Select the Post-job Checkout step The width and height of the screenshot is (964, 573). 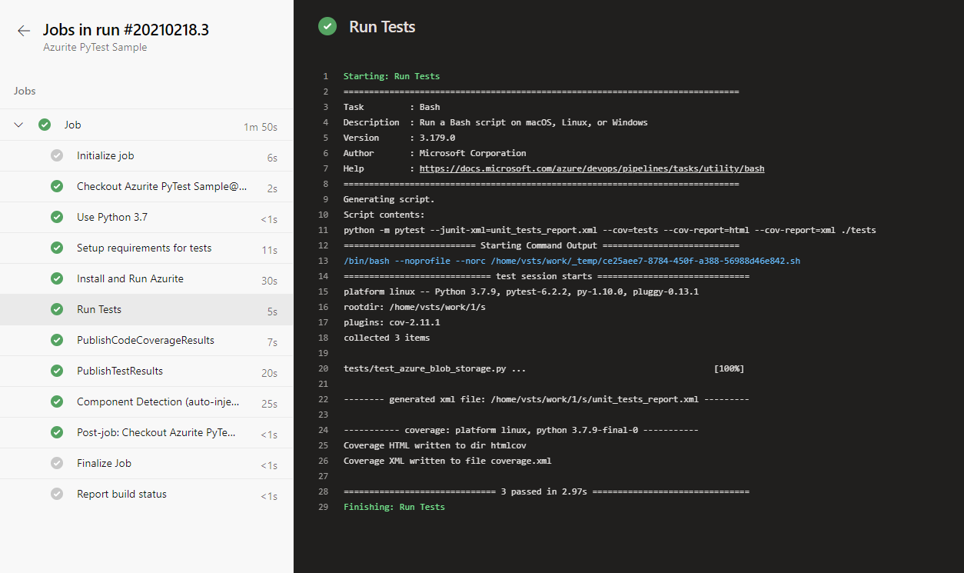click(x=156, y=432)
